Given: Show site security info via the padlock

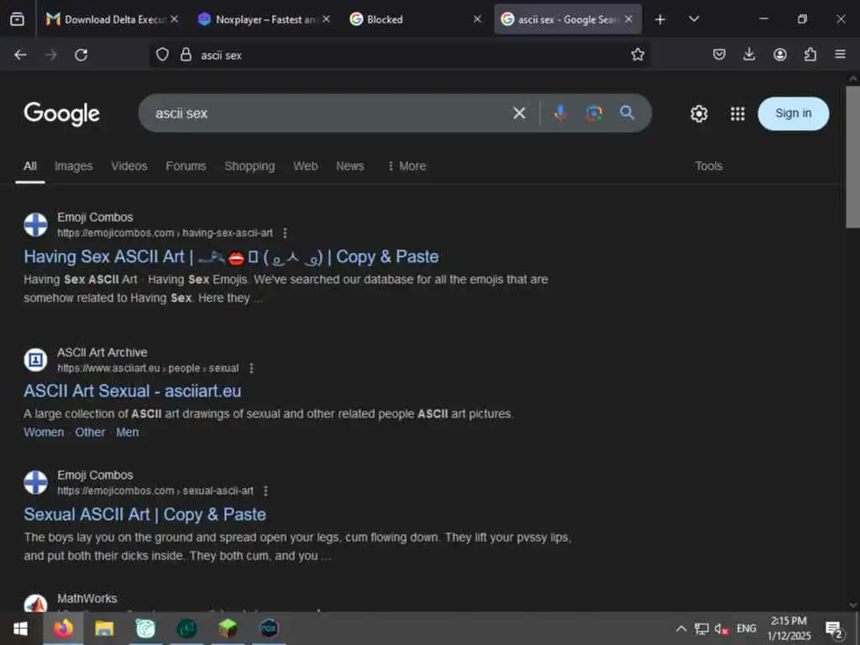Looking at the screenshot, I should [186, 55].
